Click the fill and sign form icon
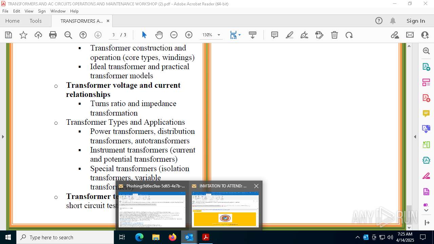The width and height of the screenshot is (434, 244). [319, 35]
